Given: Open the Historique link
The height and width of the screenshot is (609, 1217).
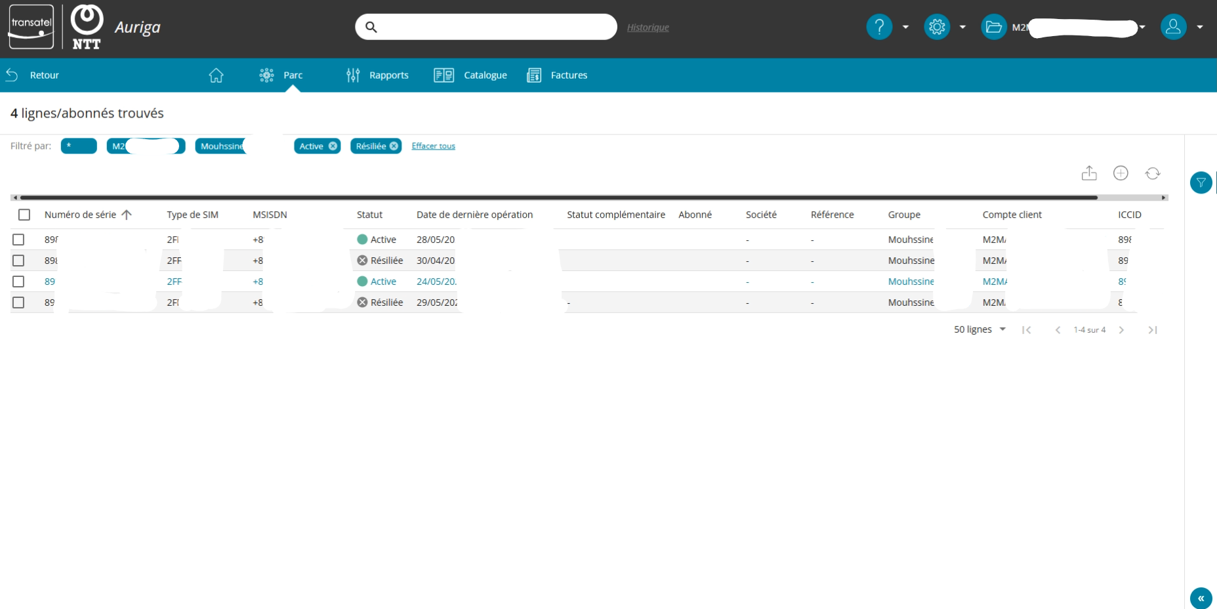Looking at the screenshot, I should [648, 28].
